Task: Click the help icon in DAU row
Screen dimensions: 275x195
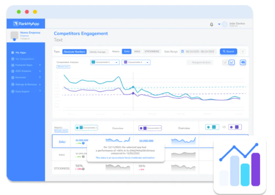Action: [x=83, y=143]
